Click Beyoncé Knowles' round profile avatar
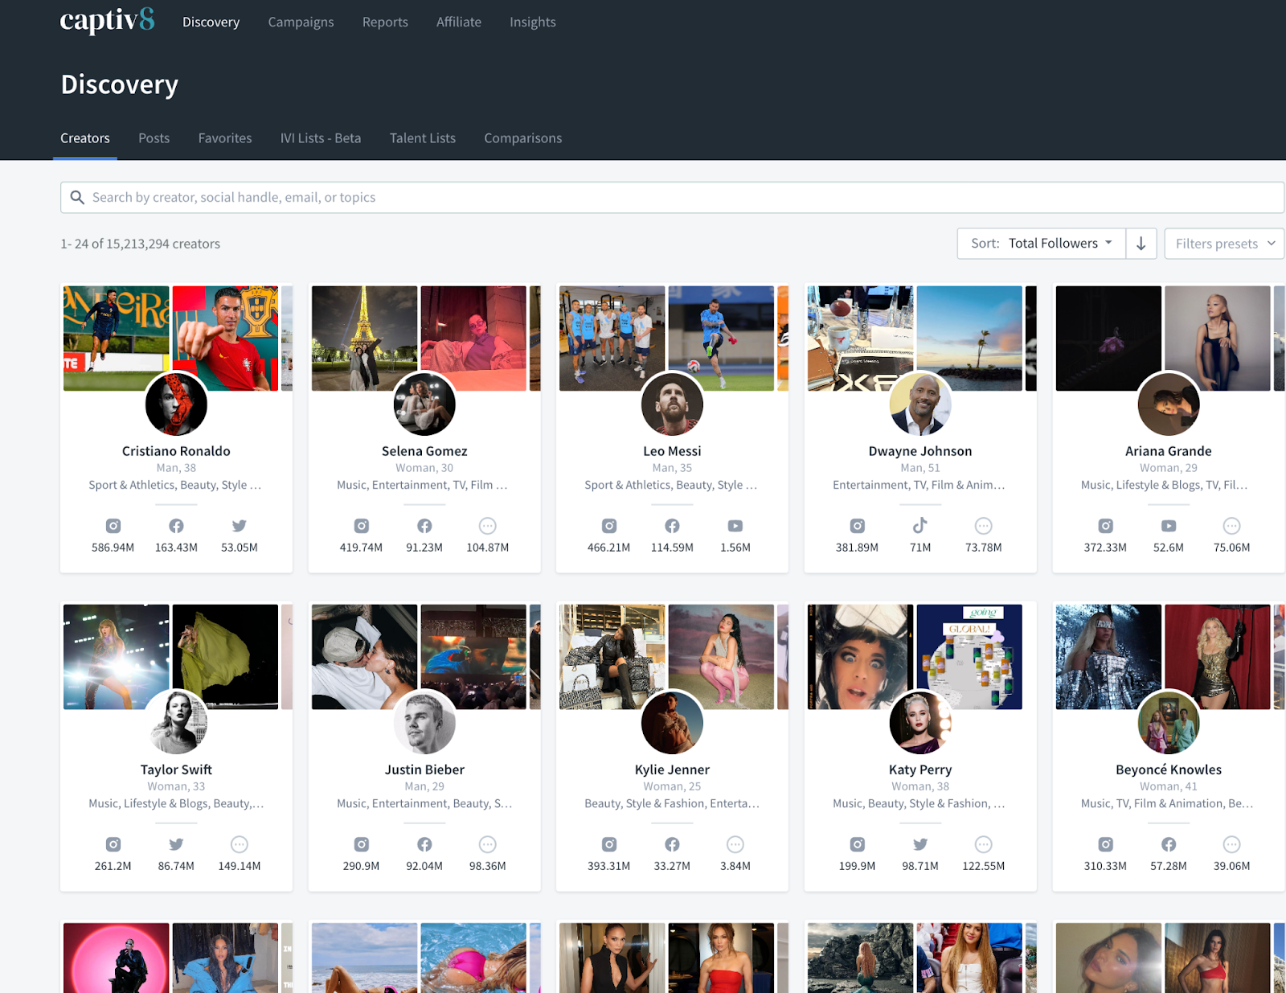This screenshot has width=1286, height=993. tap(1169, 723)
